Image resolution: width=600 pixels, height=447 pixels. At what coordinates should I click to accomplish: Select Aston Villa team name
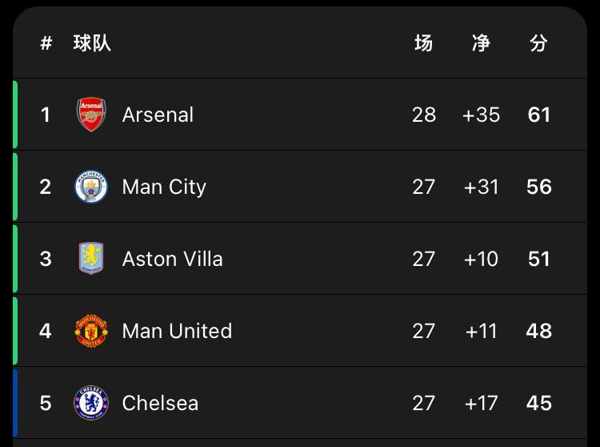coord(173,259)
